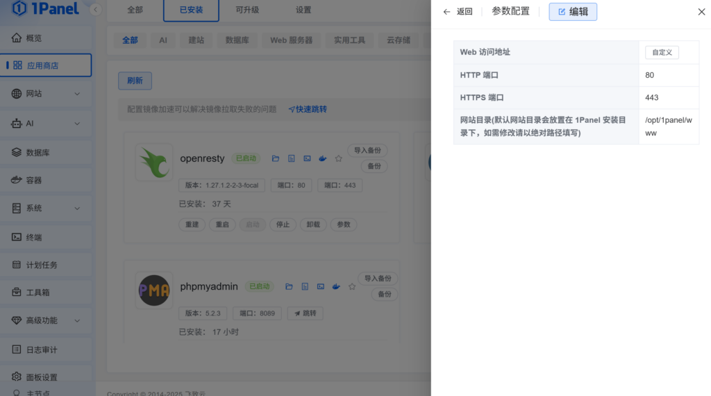Select 应用商店 in the sidebar

(46, 65)
